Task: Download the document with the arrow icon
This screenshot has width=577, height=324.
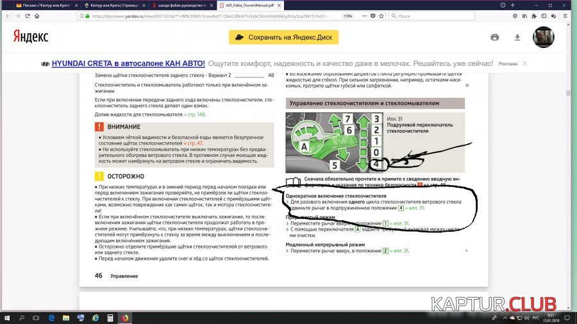Action: pyautogui.click(x=517, y=37)
